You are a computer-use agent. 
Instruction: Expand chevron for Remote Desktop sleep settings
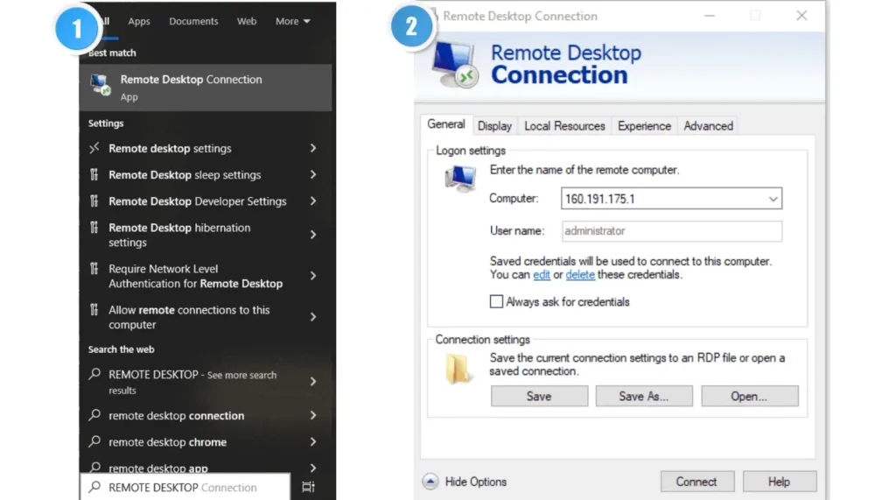313,174
